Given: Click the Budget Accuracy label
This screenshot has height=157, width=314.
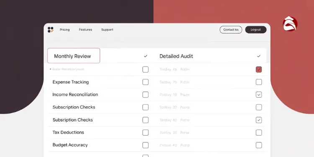Looking at the screenshot, I should click(x=70, y=145).
